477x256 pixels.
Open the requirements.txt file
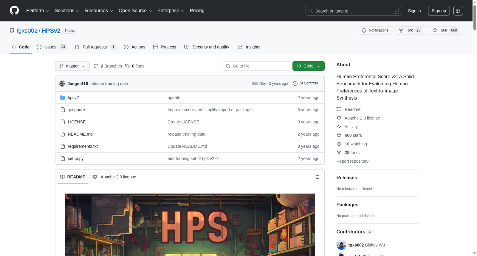click(x=83, y=146)
